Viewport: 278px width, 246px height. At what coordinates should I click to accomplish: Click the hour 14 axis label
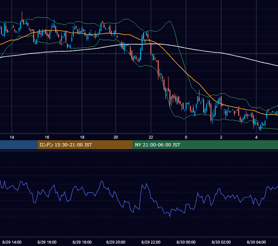click(x=12, y=137)
